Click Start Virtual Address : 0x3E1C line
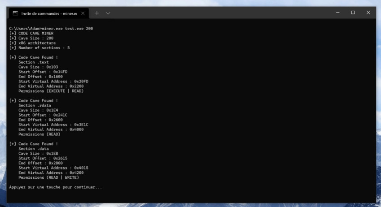The height and width of the screenshot is (207, 381). click(53, 125)
